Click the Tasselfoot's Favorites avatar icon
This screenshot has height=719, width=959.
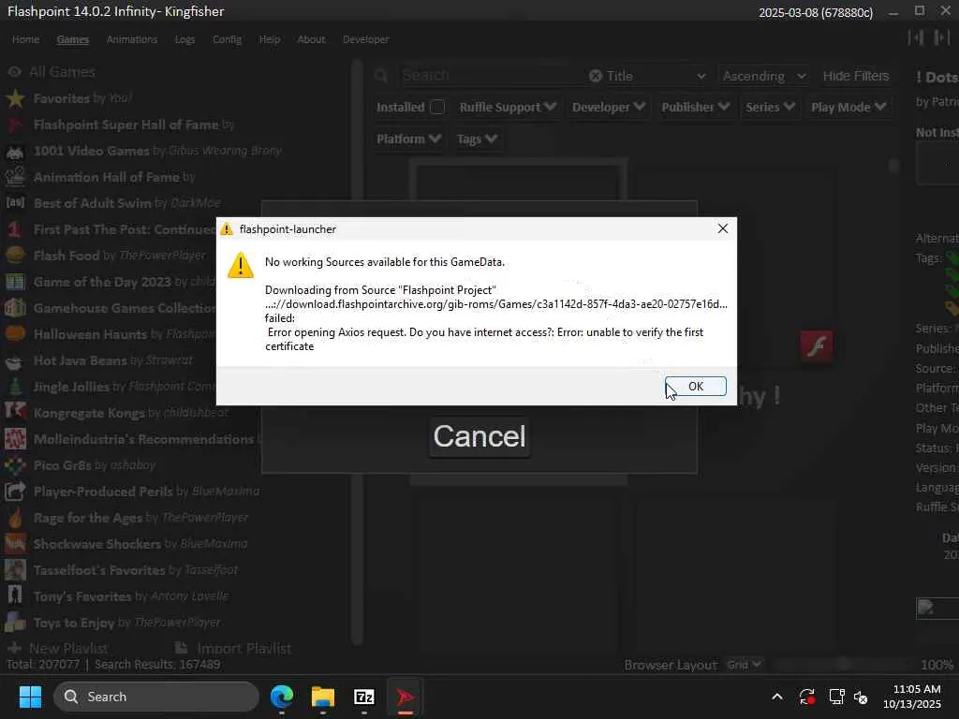[15, 570]
